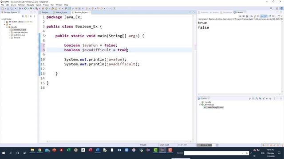284x159 pixels.
Task: Clear the Console output
Action: coord(252,16)
